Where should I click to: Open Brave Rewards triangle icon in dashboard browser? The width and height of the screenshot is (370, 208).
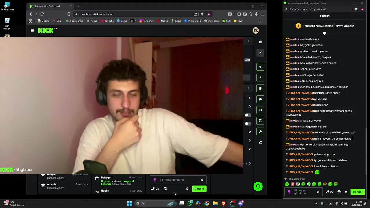click(x=209, y=14)
